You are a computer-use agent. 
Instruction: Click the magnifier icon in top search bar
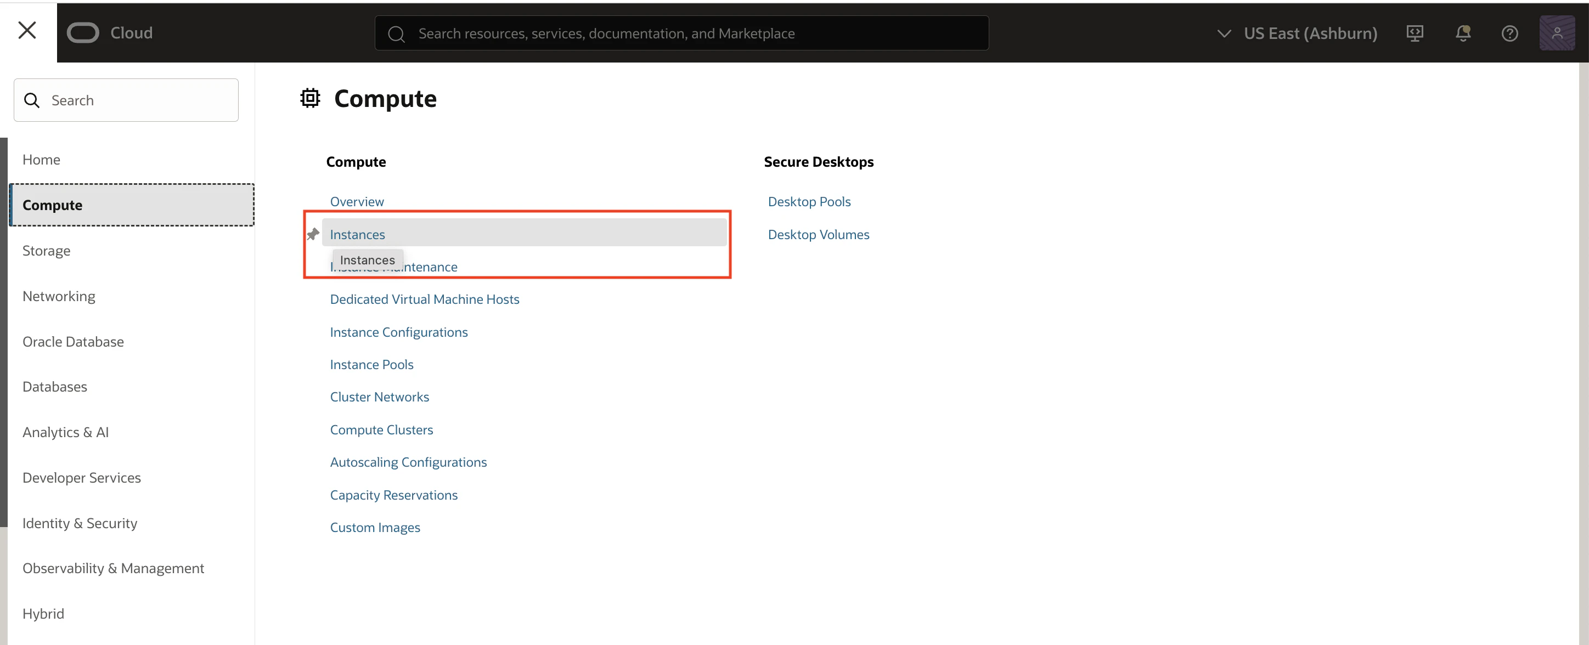point(396,34)
